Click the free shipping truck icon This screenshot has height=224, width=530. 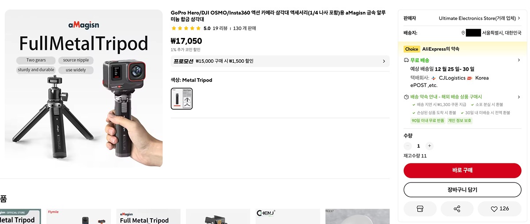pos(406,60)
